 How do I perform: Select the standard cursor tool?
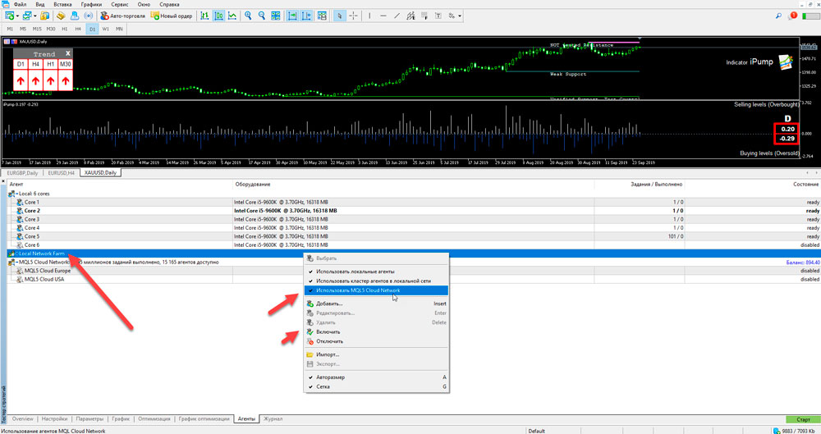click(x=339, y=16)
